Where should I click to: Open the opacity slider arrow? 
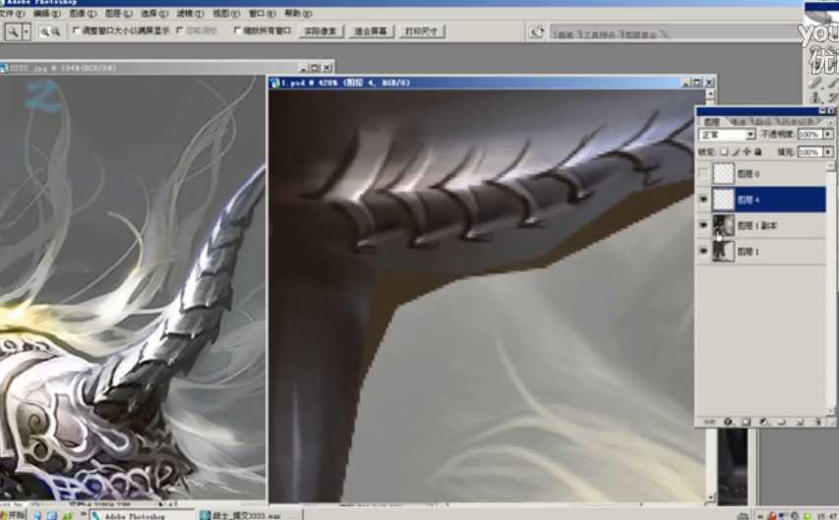[x=828, y=135]
